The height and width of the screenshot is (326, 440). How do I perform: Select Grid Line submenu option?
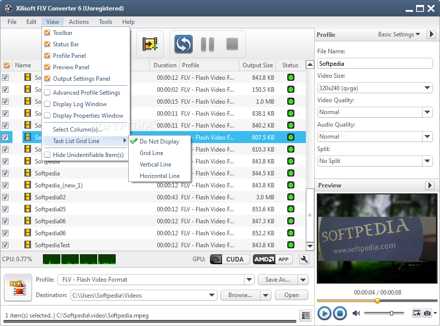click(x=152, y=153)
